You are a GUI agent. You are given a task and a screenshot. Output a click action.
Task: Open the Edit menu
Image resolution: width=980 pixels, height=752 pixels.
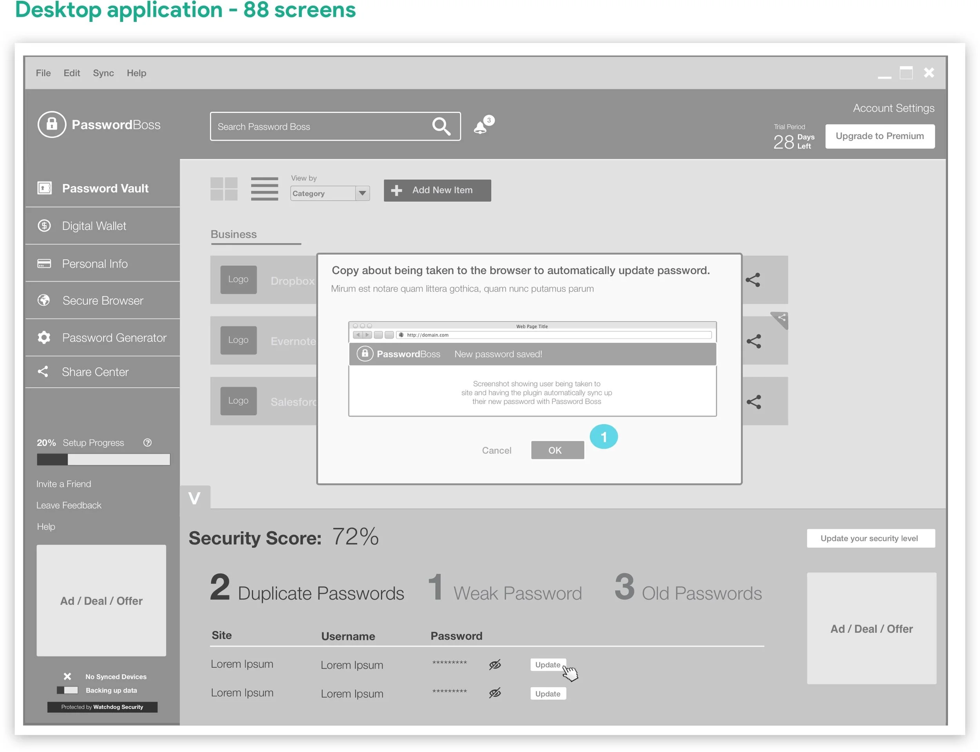click(72, 73)
